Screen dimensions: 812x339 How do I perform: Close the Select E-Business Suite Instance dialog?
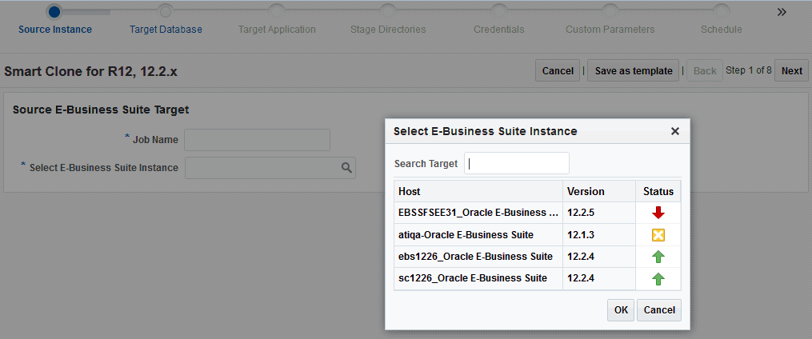674,131
